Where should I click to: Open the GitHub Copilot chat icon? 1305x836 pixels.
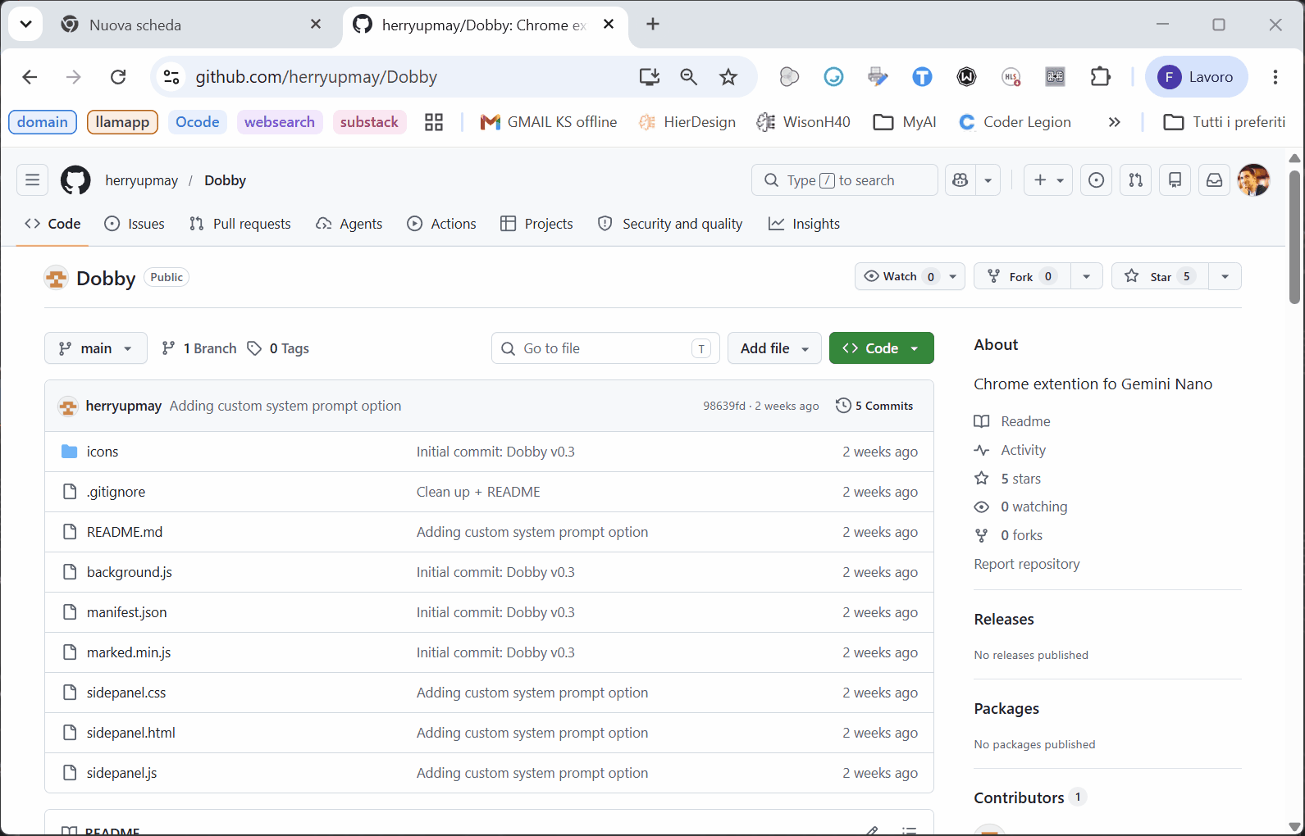960,180
